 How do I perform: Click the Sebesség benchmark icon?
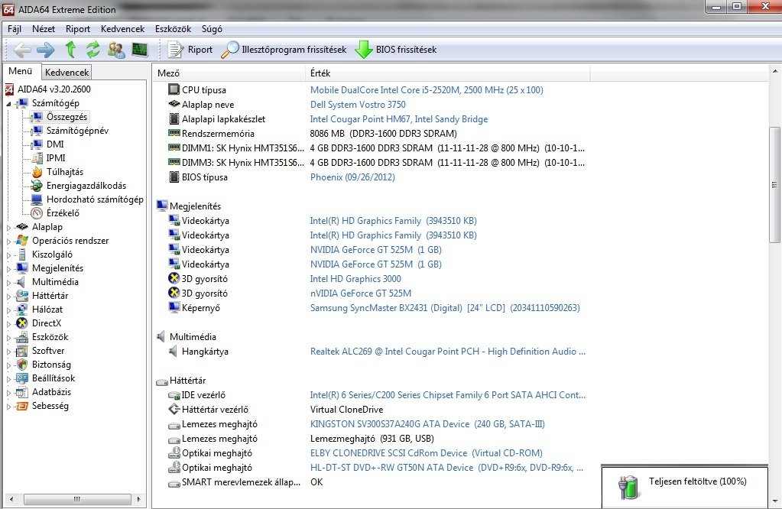tap(22, 406)
